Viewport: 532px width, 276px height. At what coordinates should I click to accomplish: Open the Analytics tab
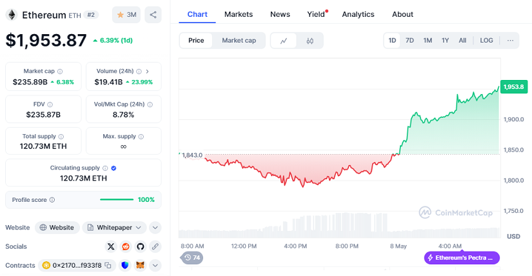coord(358,14)
